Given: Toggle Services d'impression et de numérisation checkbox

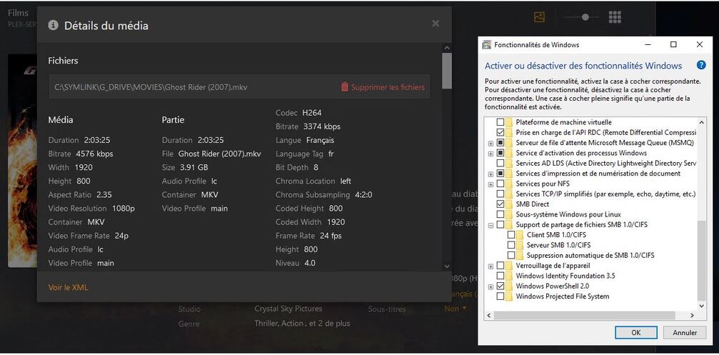Looking at the screenshot, I should (501, 174).
